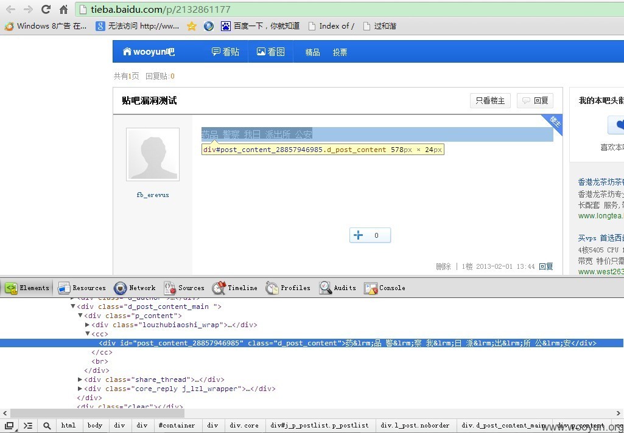Click the scrollbar right arrow in Elements
Screen dimensions: 624x433
(619, 414)
